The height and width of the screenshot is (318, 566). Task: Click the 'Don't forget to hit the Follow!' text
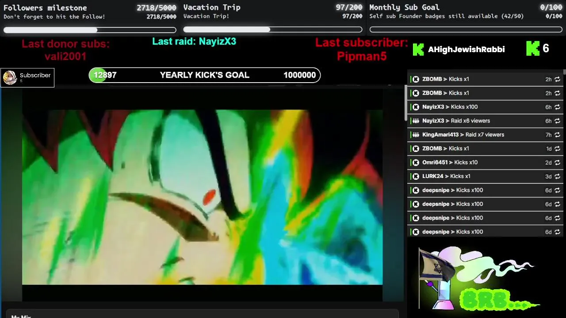tap(54, 17)
